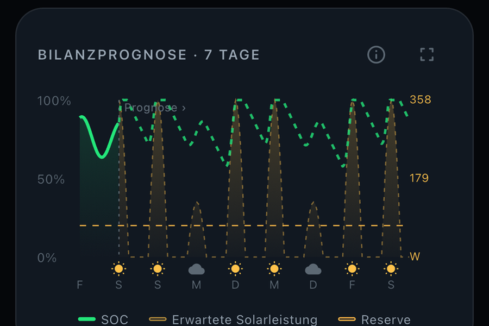Viewport: 489px width, 326px height.
Task: Click the "358" power axis value
Action: [x=420, y=99]
